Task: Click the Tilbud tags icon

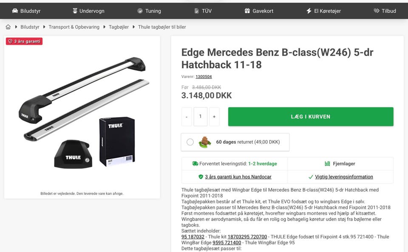Action: click(377, 11)
